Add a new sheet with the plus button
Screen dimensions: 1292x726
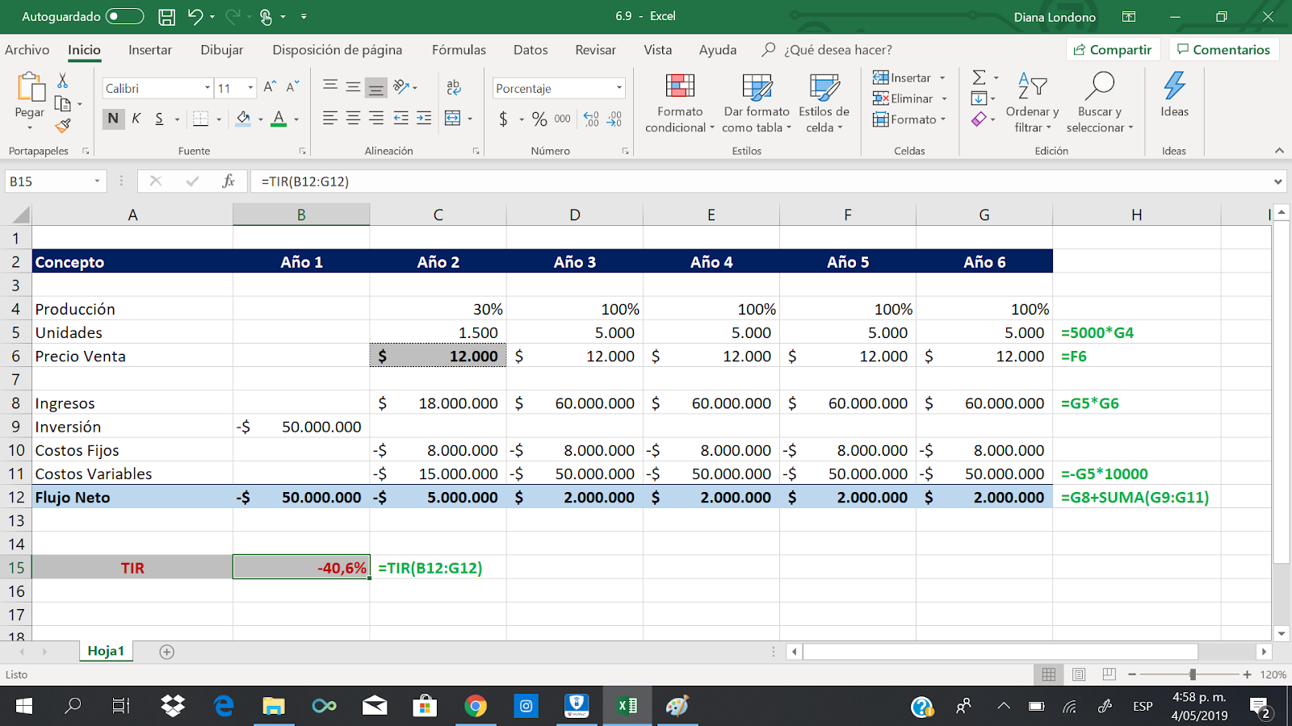pyautogui.click(x=165, y=651)
